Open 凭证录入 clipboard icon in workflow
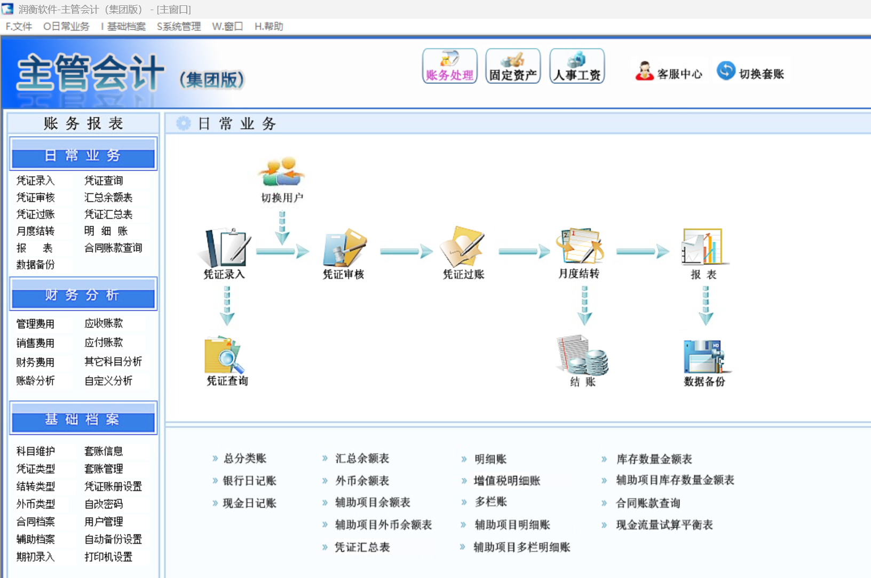This screenshot has width=871, height=578. (225, 248)
